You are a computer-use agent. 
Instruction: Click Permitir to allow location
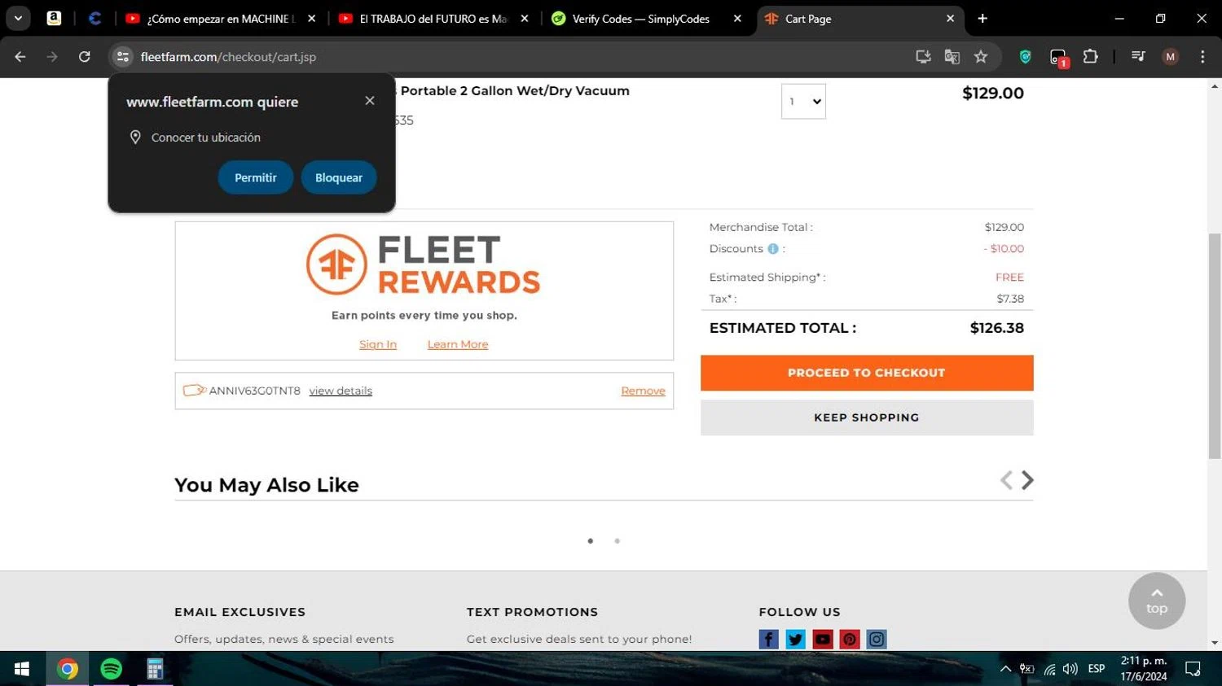(x=256, y=177)
